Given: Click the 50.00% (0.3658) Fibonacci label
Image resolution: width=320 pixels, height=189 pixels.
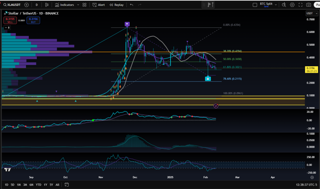Looking at the screenshot, I should [x=232, y=59].
